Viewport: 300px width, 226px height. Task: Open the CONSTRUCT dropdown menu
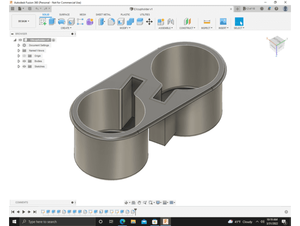pyautogui.click(x=187, y=28)
